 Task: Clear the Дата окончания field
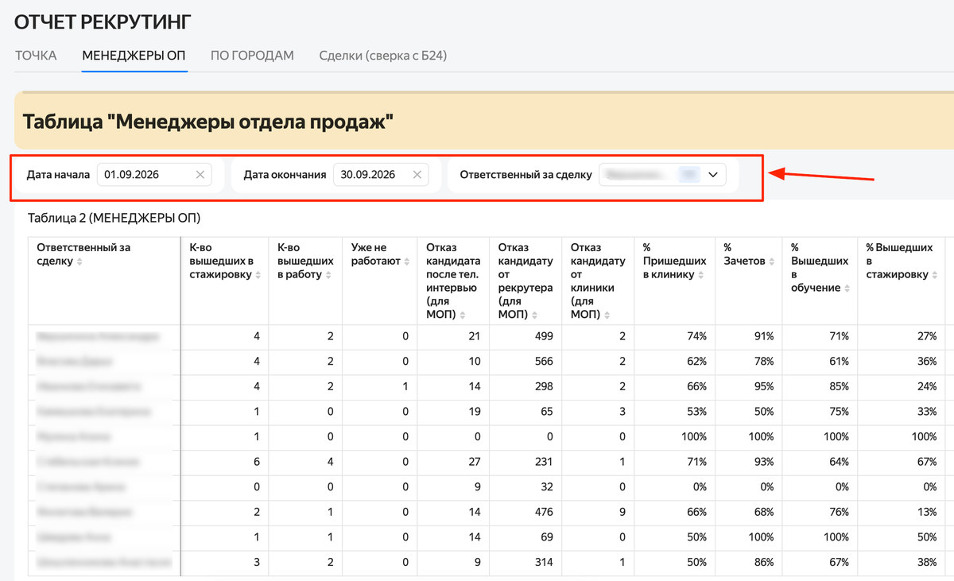417,175
